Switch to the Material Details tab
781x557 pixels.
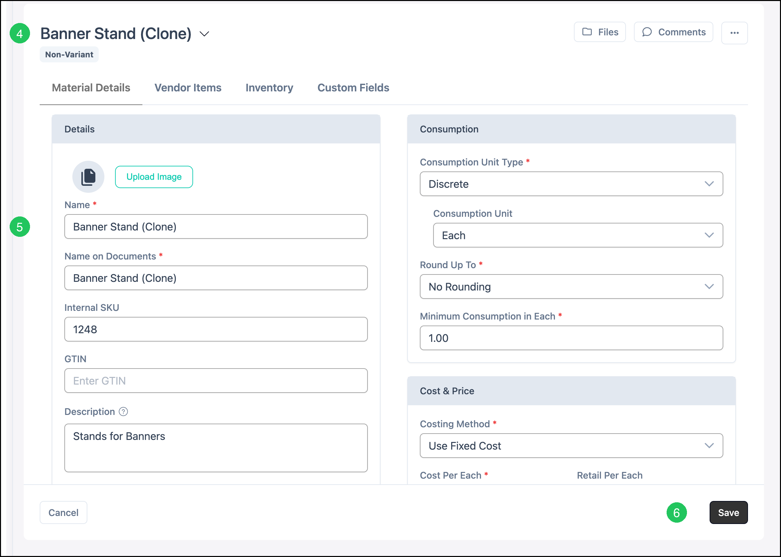point(91,88)
